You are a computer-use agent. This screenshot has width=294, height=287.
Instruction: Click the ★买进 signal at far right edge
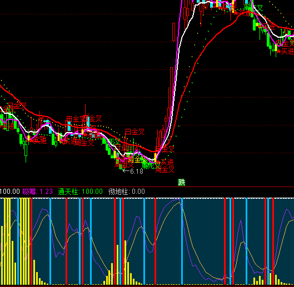285,51
